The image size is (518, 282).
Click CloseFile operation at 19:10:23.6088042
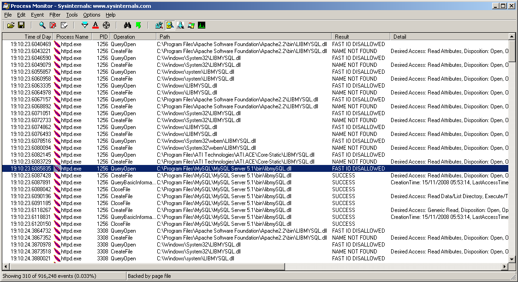[120, 189]
